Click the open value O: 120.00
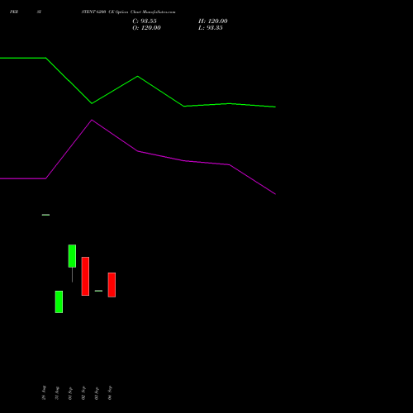The height and width of the screenshot is (413, 413). (x=146, y=28)
